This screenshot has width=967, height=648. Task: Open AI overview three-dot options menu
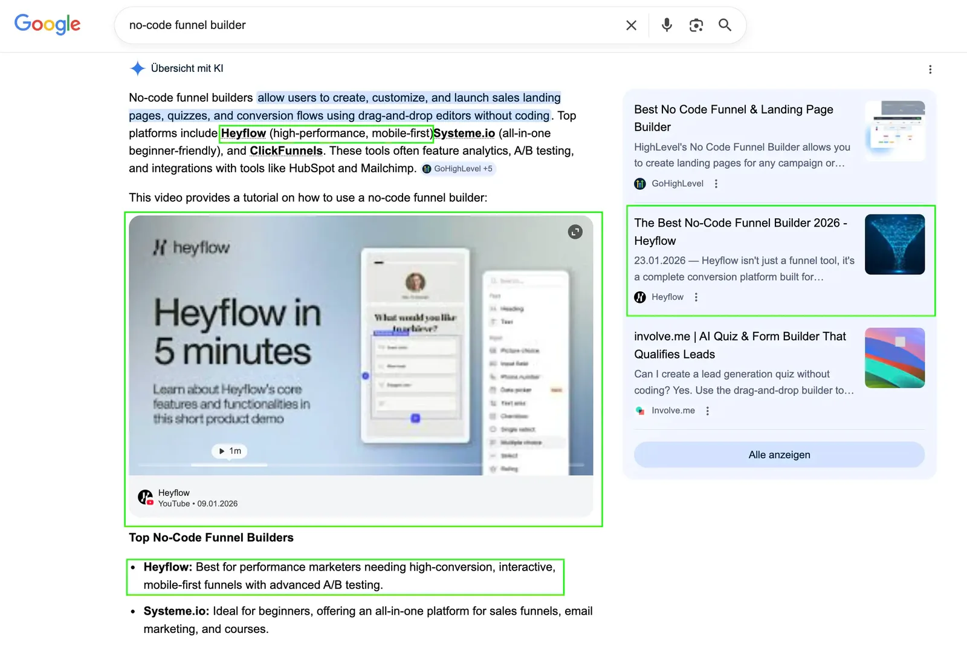[930, 70]
